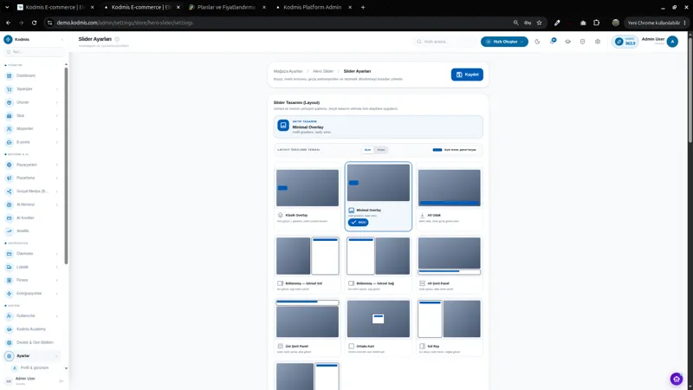Select the Üst Şerit Panel layout
This screenshot has height=390, width=693.
click(308, 327)
